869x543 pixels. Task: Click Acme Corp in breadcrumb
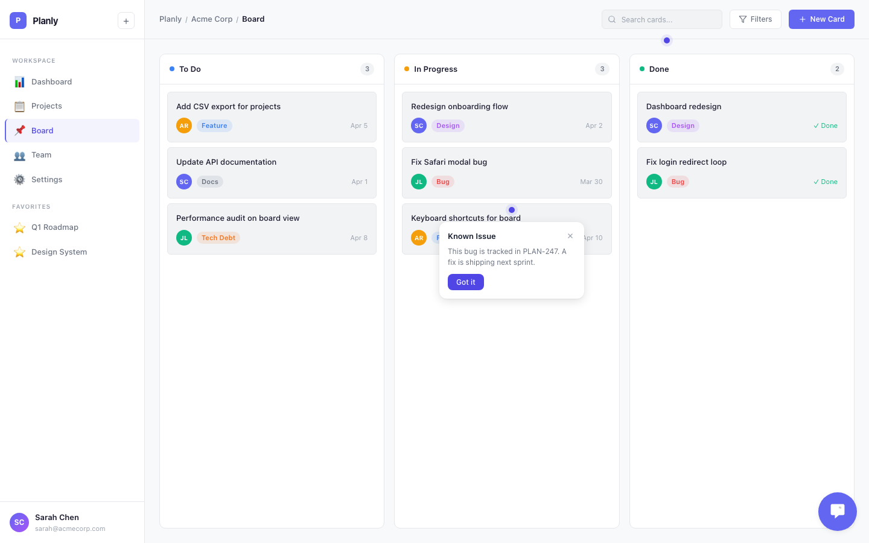pos(212,19)
